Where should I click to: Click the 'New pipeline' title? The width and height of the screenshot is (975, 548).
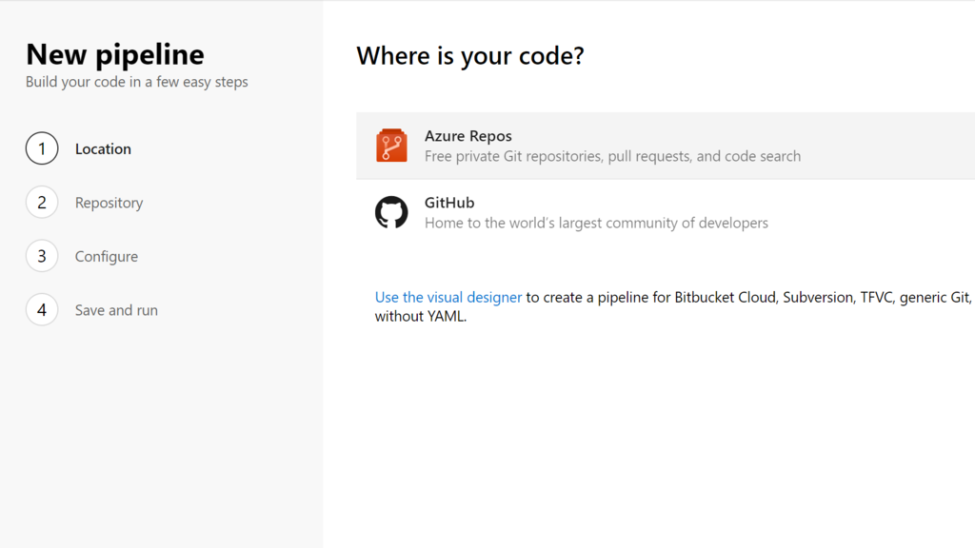[115, 54]
